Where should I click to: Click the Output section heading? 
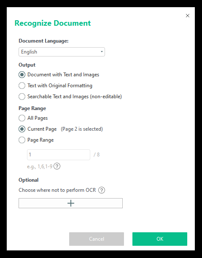pos(27,65)
